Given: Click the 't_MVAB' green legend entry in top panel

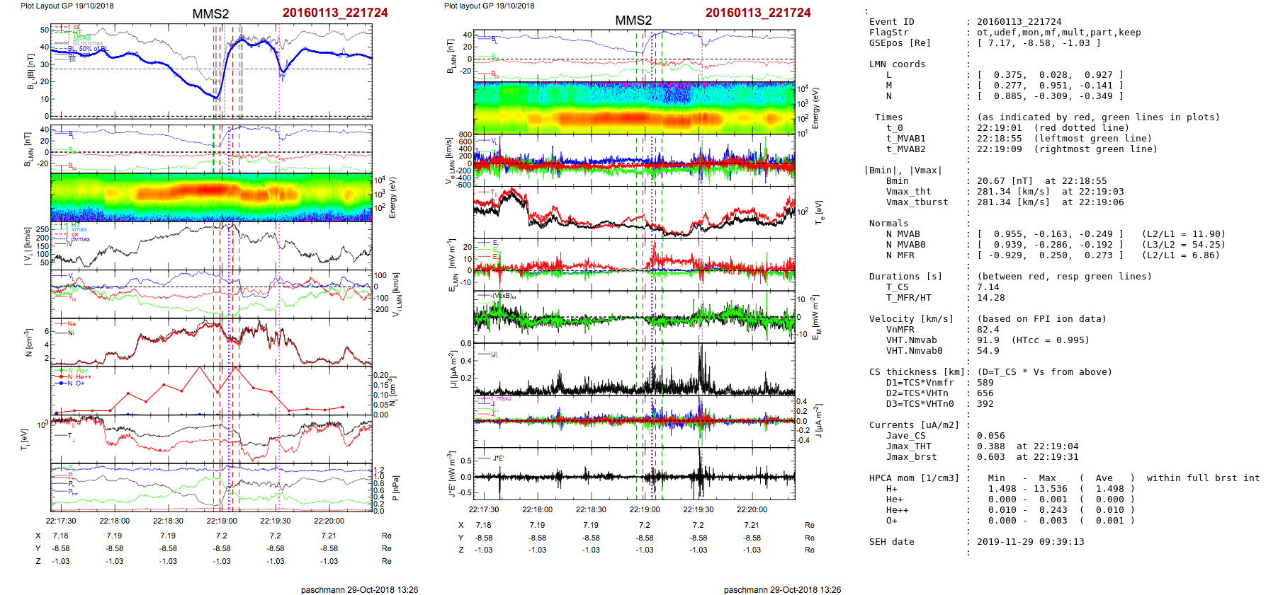Looking at the screenshot, I should point(81,37).
